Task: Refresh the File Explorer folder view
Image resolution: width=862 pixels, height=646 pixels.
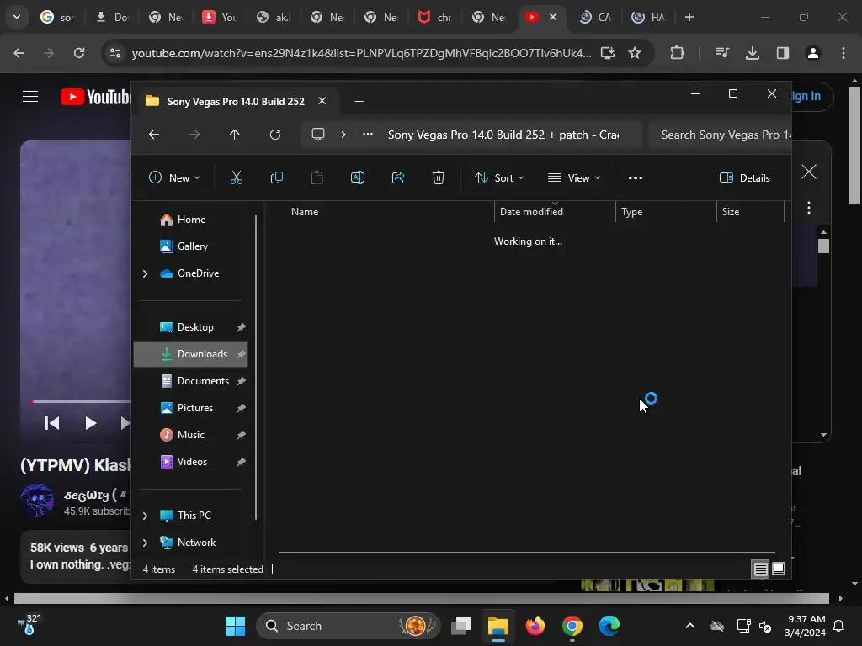Action: (275, 135)
